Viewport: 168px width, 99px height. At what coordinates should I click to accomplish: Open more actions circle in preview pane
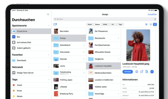coord(152,72)
